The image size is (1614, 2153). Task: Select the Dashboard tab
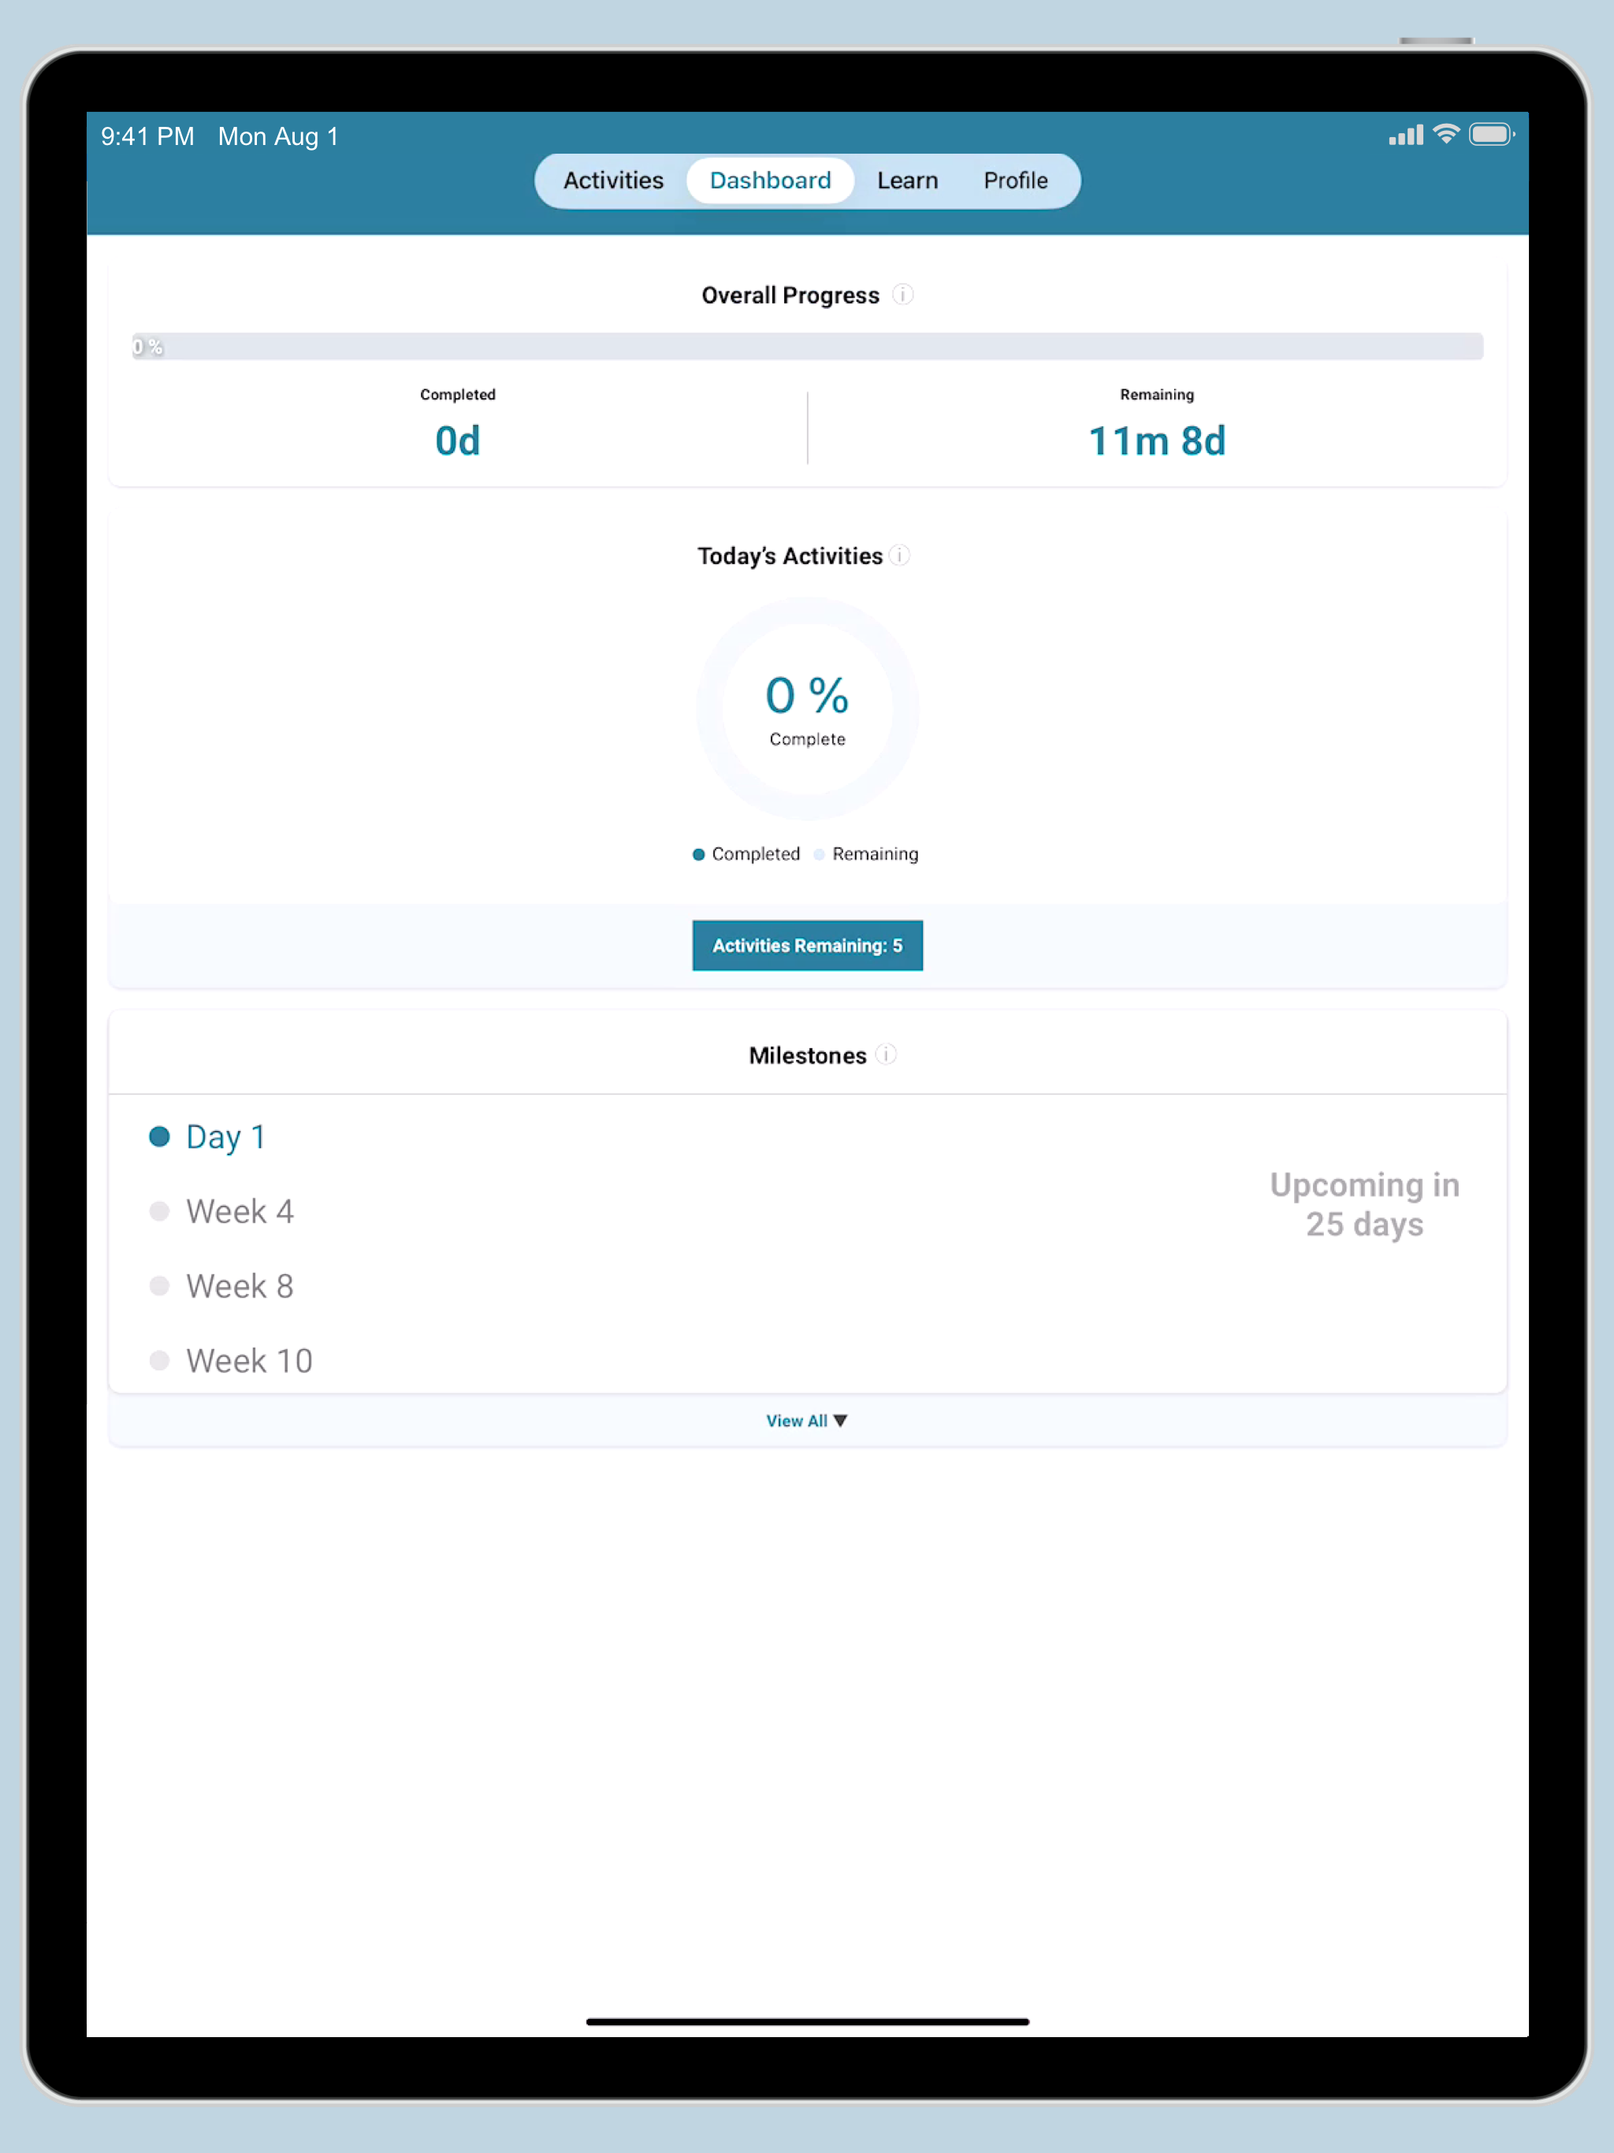pyautogui.click(x=770, y=180)
